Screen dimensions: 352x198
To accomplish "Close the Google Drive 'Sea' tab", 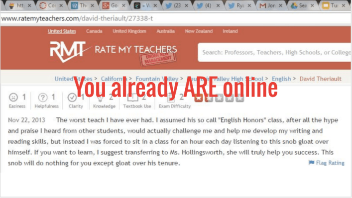I will (x=312, y=5).
